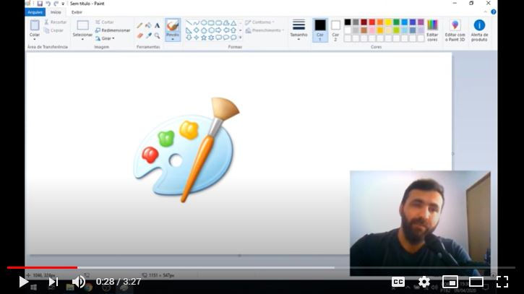Screen dimensions: 524x294
Task: Select the Fill bucket tool
Action: [x=148, y=26]
